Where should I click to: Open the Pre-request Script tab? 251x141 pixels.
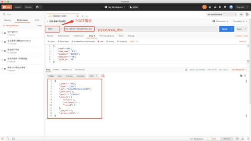107,36
